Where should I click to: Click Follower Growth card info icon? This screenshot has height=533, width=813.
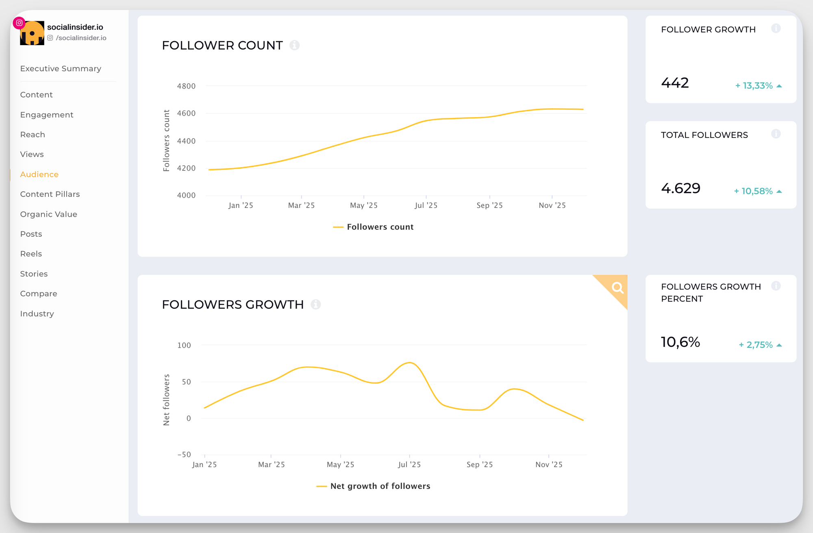[x=776, y=28]
